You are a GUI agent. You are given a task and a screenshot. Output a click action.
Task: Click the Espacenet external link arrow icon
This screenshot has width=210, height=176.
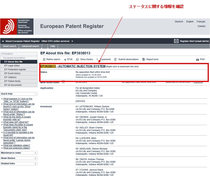click(x=97, y=59)
